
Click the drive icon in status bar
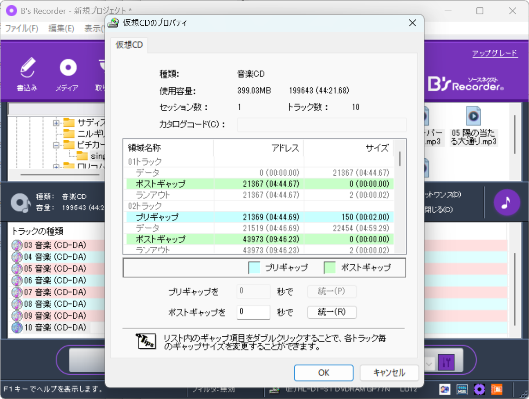[x=274, y=390]
